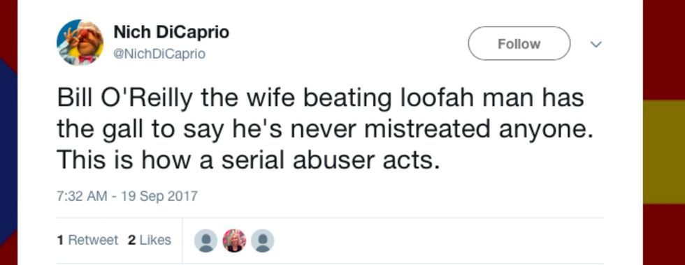Open the blonde woman's liker avatar

point(234,241)
